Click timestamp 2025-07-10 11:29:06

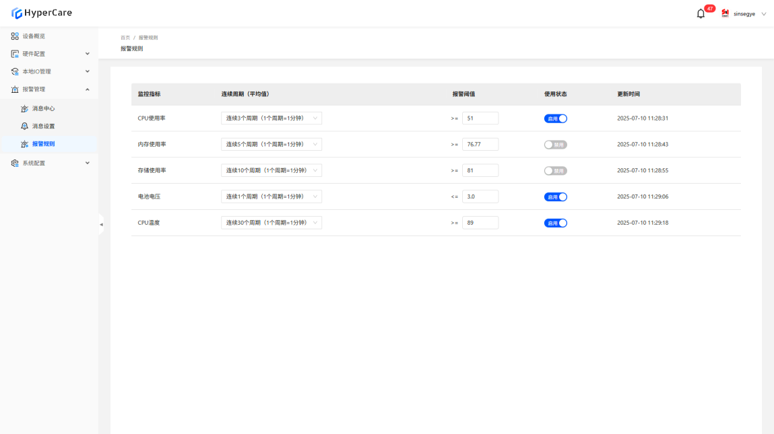click(643, 196)
